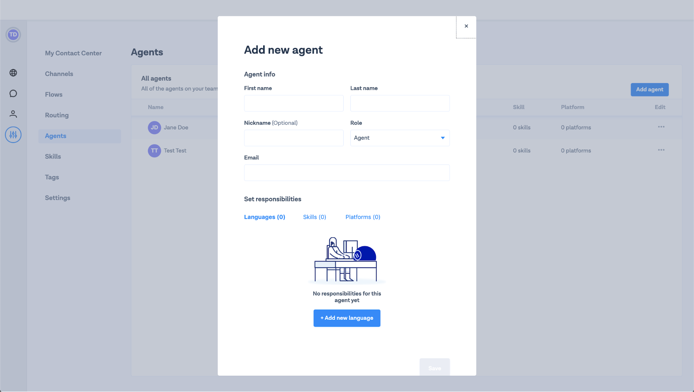694x392 pixels.
Task: Click the Add new language button
Action: pos(347,318)
